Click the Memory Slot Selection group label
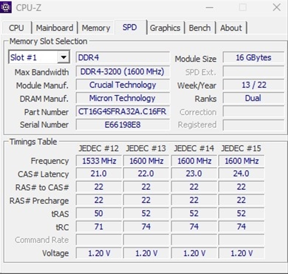 [48, 41]
